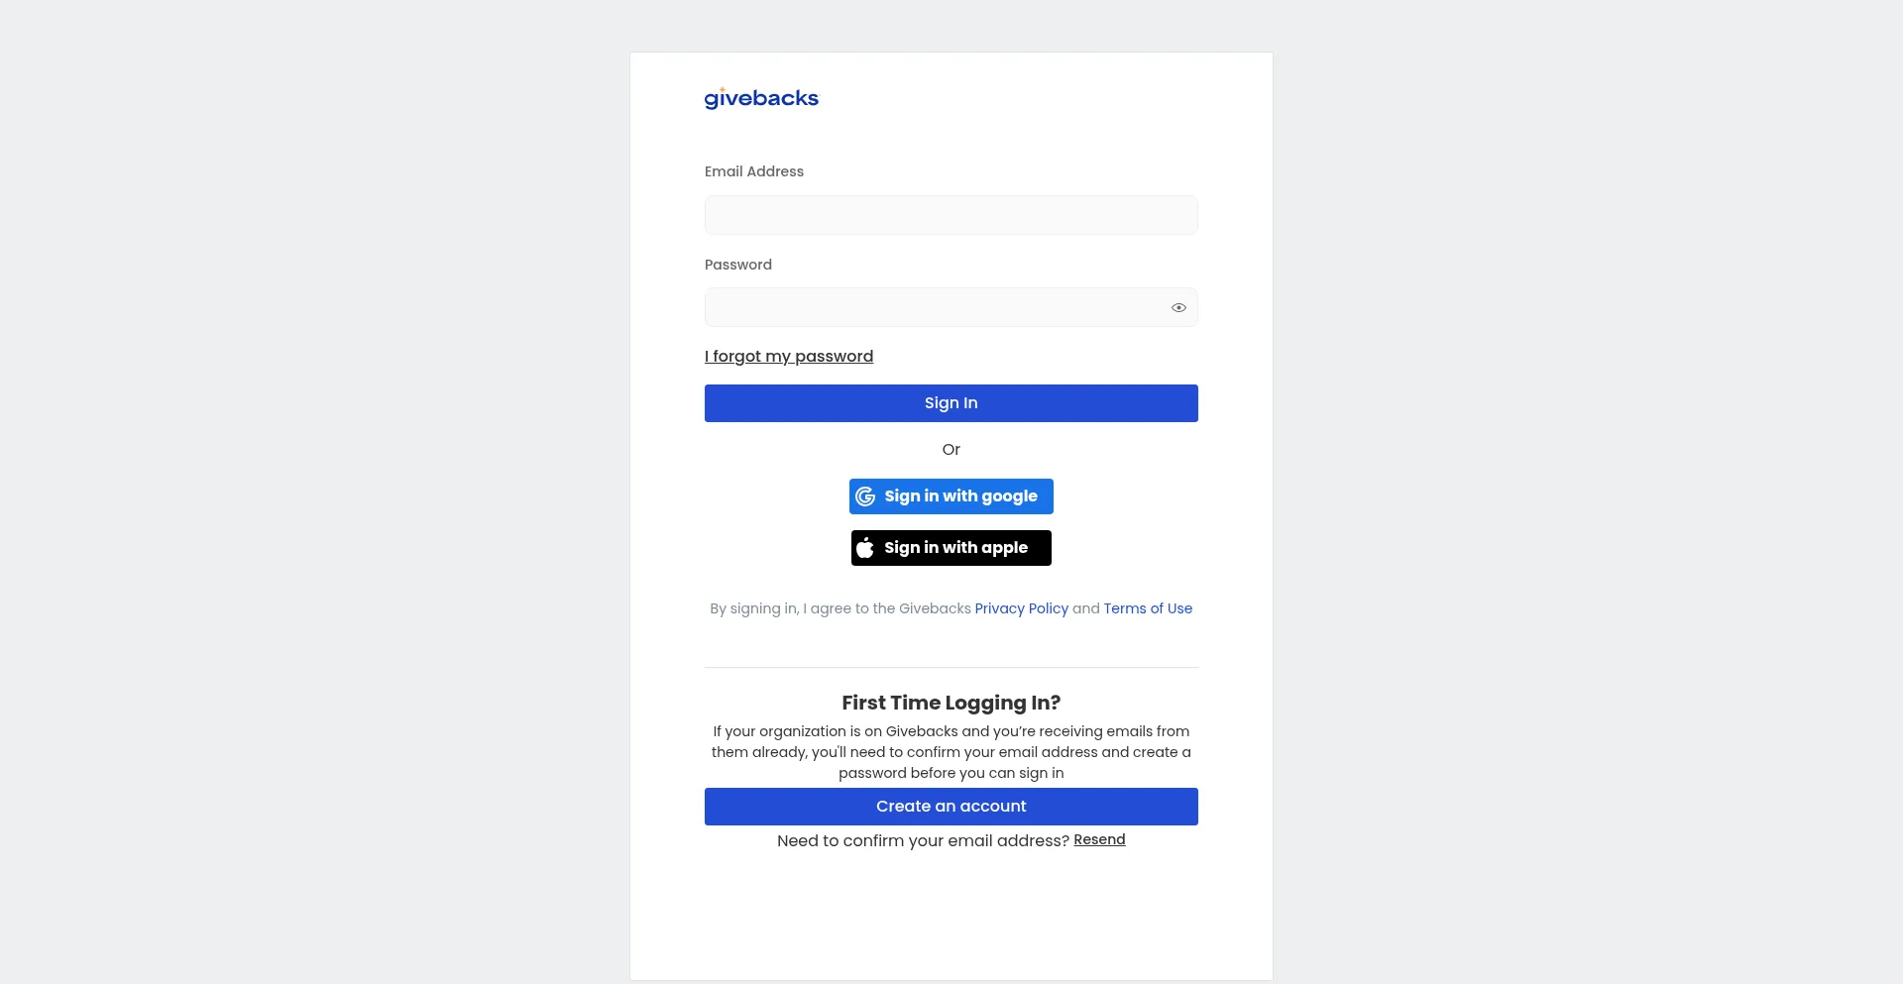Choose "Sign in with google" text button
Screen dimensions: 1903x984
click(960, 496)
